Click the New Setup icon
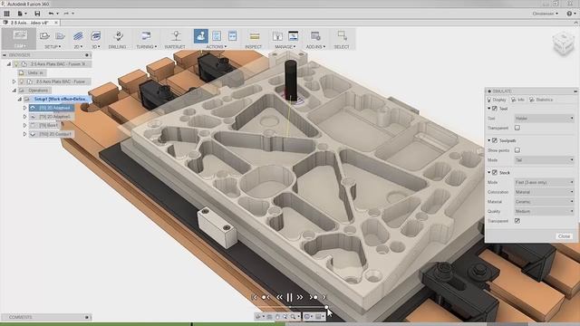Screen dimensions: 580x326 click(44, 36)
